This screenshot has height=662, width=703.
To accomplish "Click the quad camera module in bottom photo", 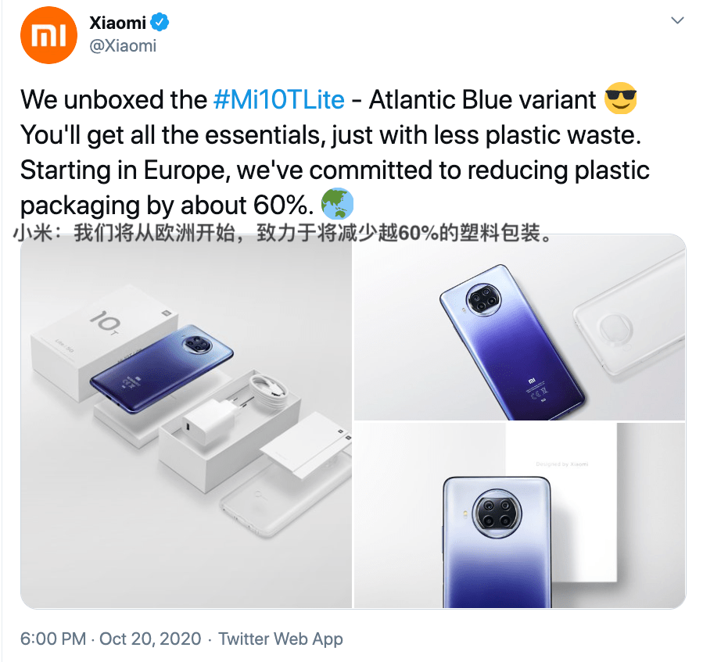I will pyautogui.click(x=497, y=513).
